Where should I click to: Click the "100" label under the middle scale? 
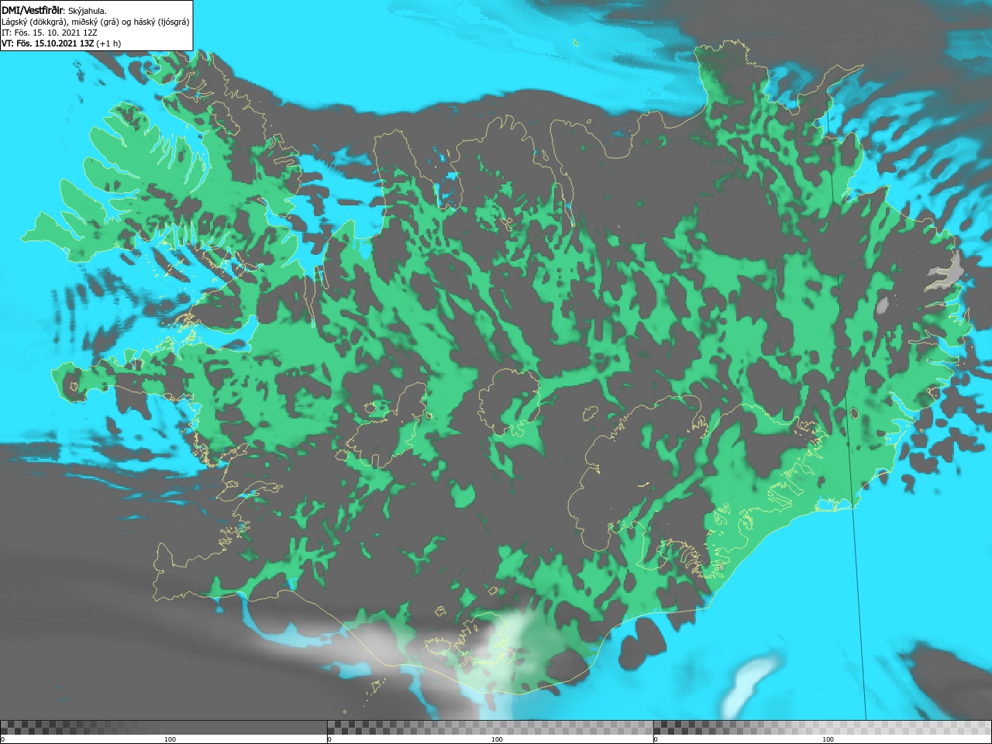(x=497, y=739)
